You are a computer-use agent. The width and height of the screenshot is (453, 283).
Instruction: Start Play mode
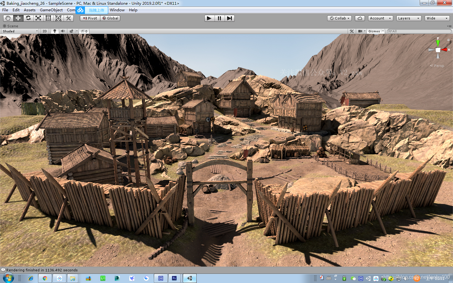pos(209,18)
